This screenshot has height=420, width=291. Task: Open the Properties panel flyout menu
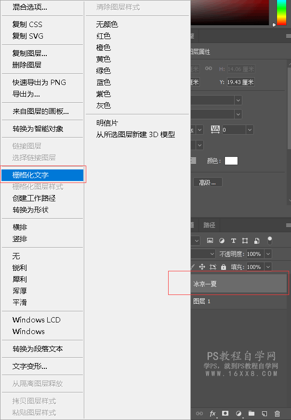point(288,36)
